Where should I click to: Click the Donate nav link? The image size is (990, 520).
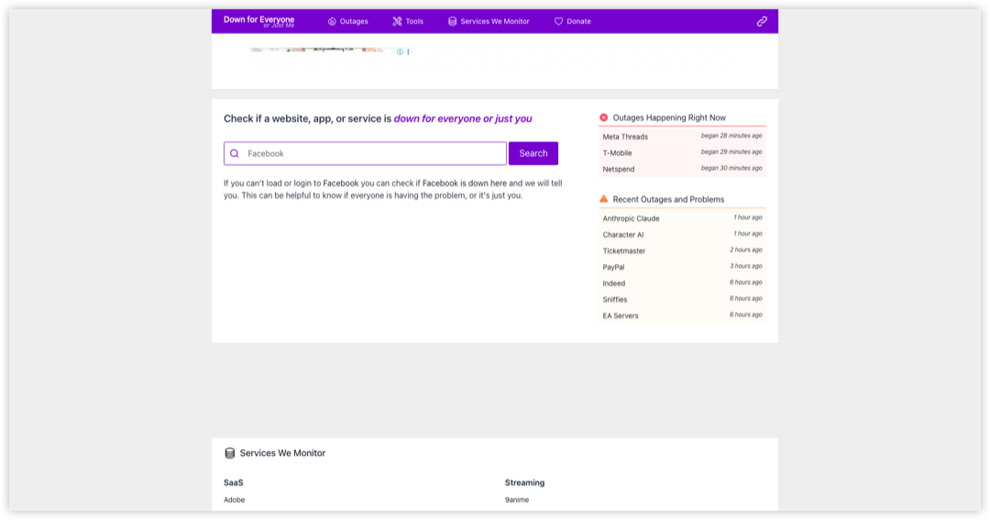(x=573, y=21)
